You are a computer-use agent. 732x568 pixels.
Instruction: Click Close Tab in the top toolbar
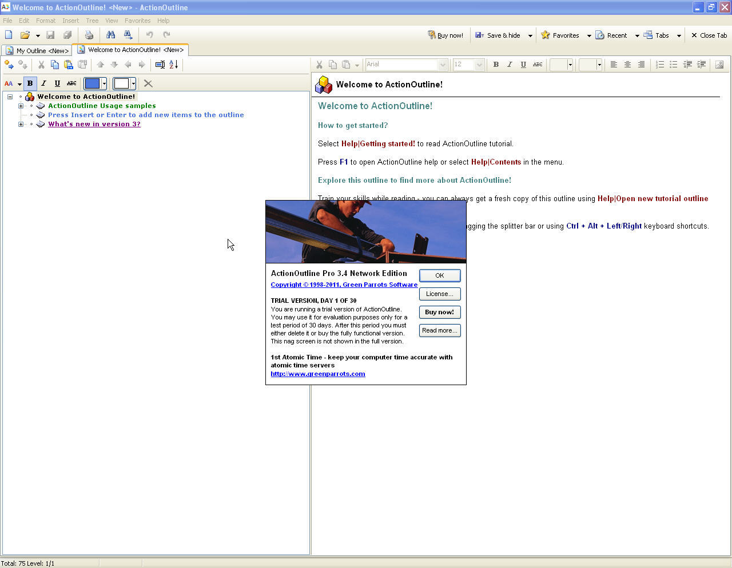[x=709, y=35]
